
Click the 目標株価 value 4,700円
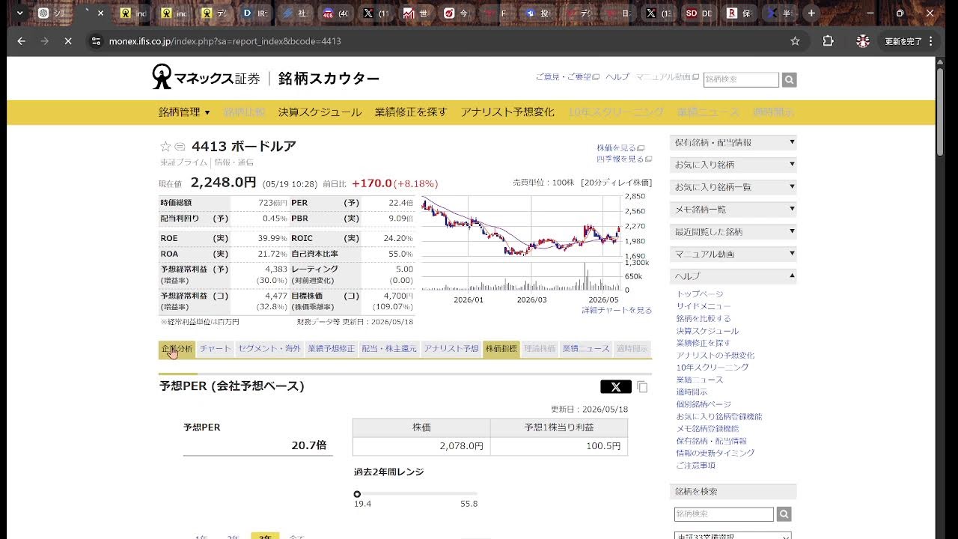coord(397,296)
